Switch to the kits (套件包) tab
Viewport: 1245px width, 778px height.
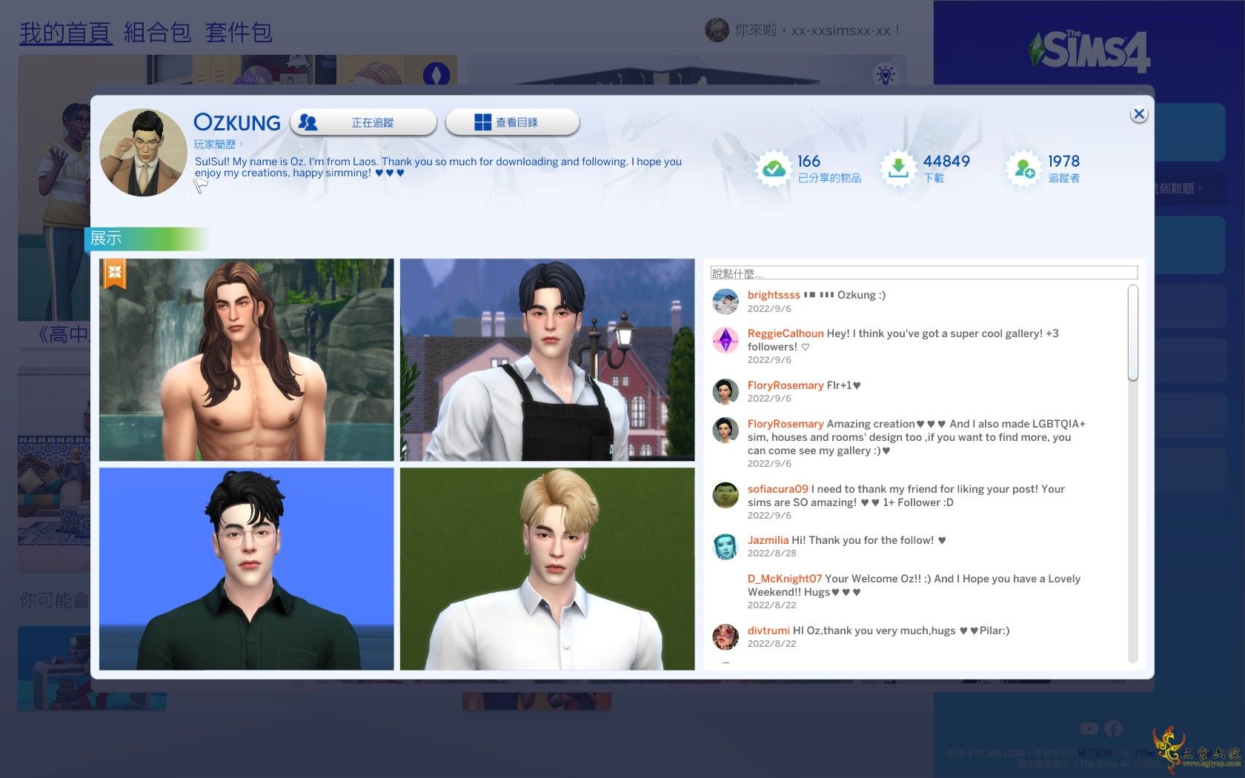(x=239, y=33)
